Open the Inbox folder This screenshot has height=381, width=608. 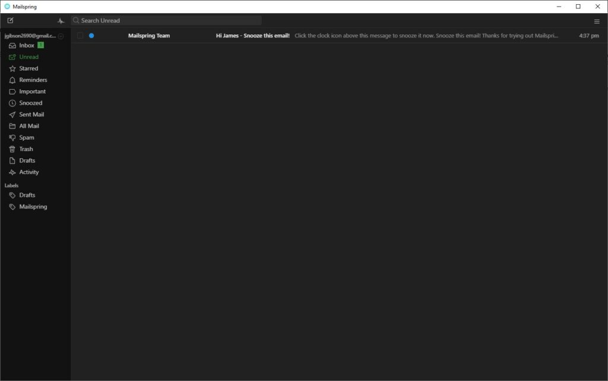click(27, 45)
